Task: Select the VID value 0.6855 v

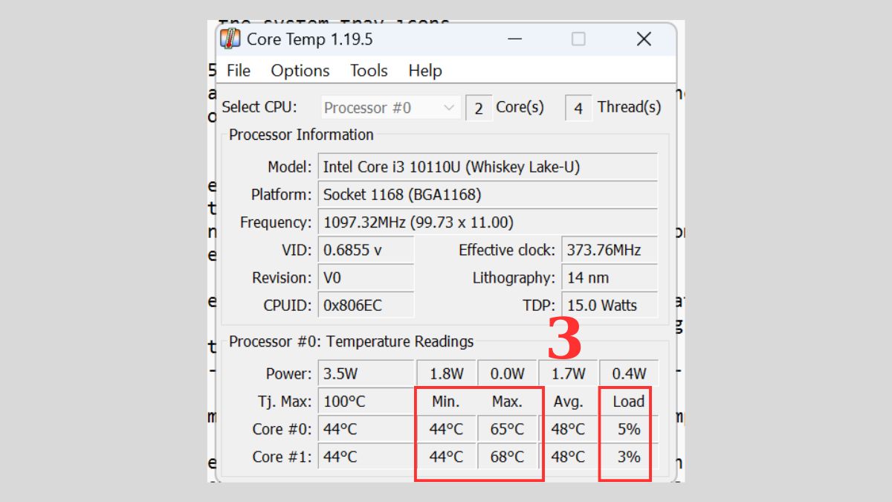Action: click(x=364, y=250)
